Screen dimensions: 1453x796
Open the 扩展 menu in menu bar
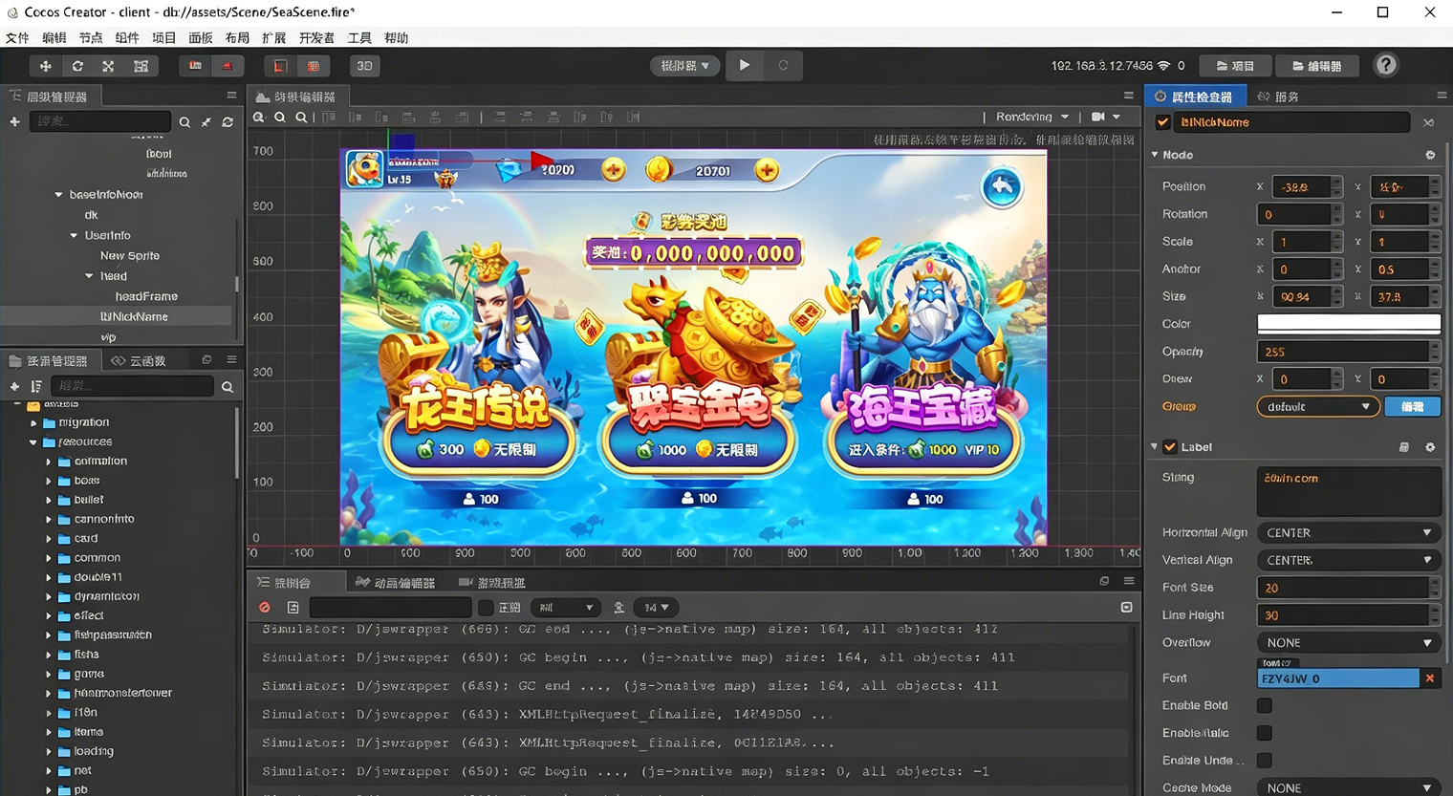pyautogui.click(x=273, y=38)
